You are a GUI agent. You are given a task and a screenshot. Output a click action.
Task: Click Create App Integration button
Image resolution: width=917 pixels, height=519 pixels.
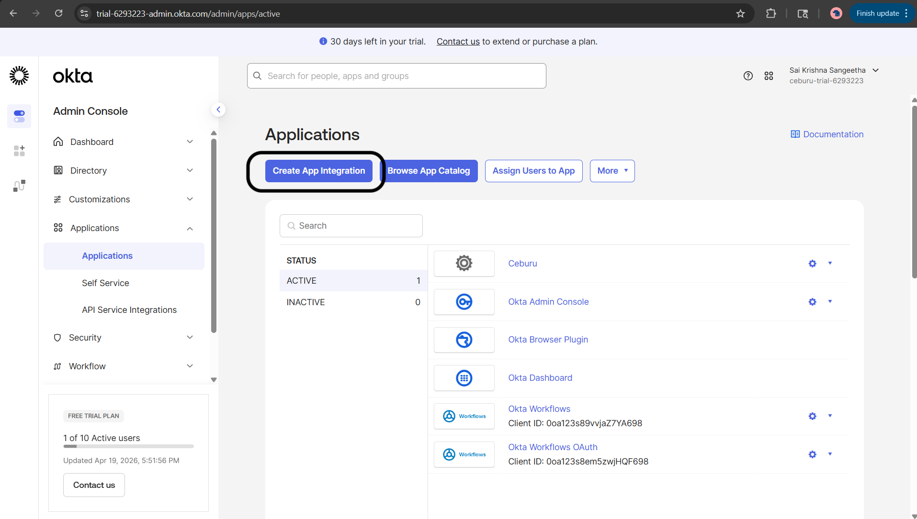[319, 171]
